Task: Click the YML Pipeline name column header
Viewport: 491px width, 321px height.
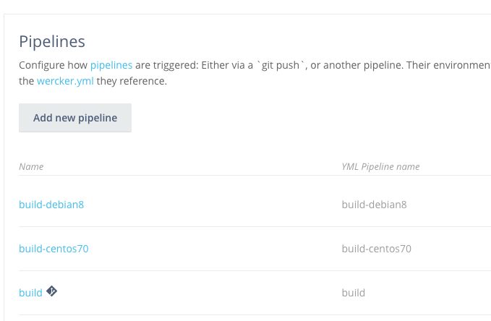Action: click(380, 166)
